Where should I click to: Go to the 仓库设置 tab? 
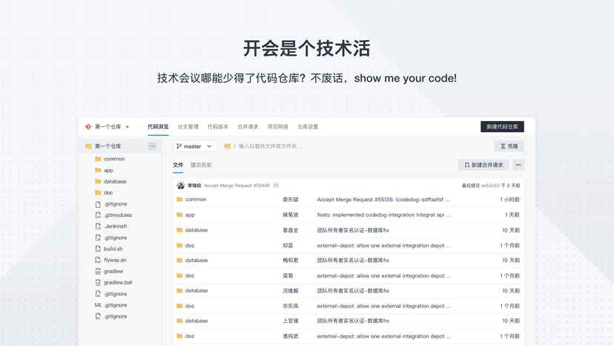coord(308,127)
